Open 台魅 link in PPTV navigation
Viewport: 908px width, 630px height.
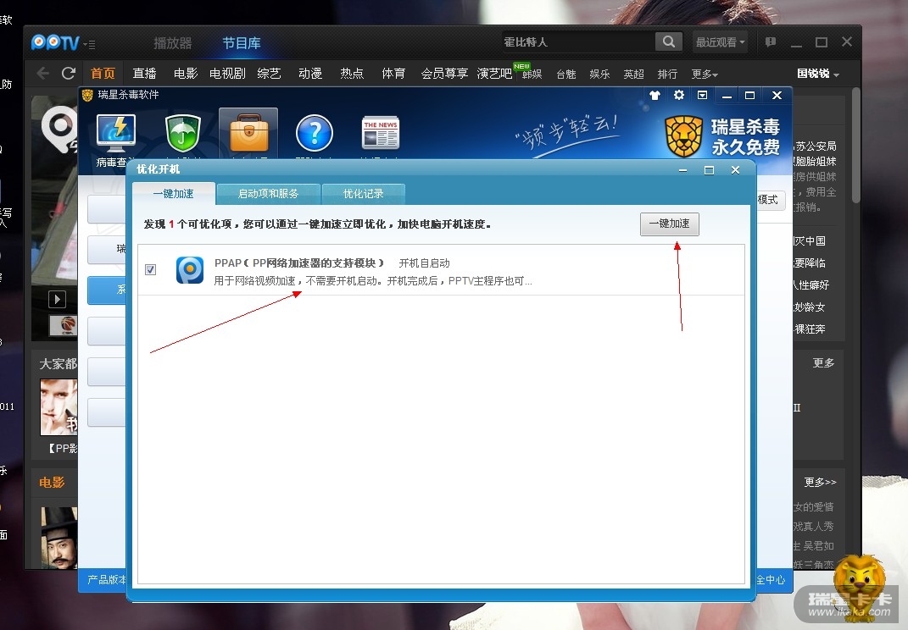pyautogui.click(x=566, y=74)
